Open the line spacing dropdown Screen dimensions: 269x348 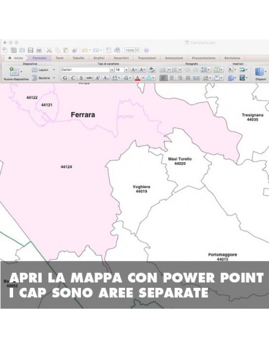point(205,70)
